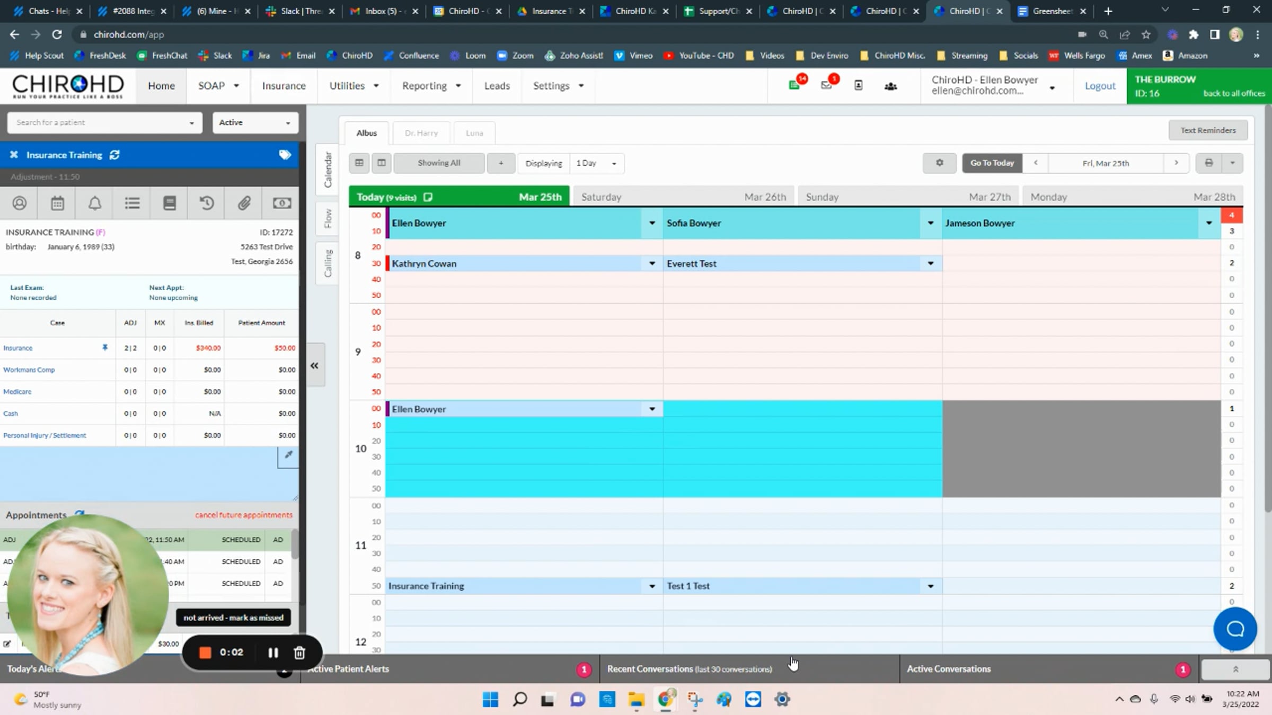Toggle the checkbox icon next to Today visits
The width and height of the screenshot is (1272, 715).
[428, 197]
